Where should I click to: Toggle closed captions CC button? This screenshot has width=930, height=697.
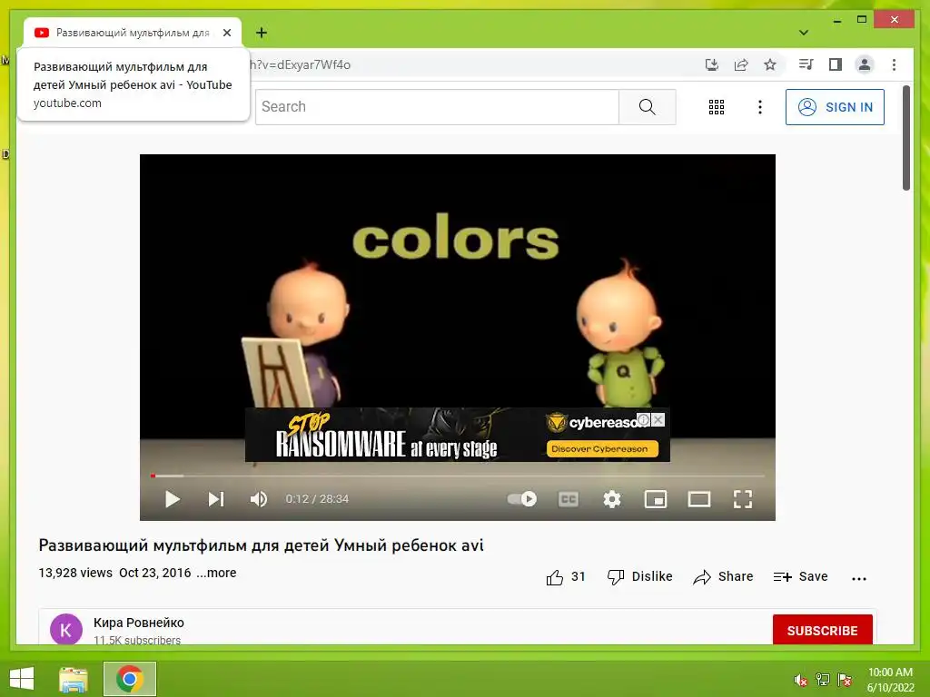[569, 499]
